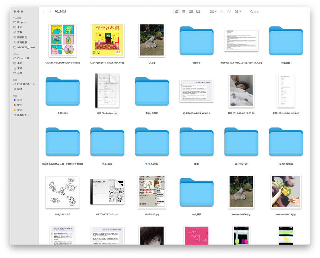This screenshot has width=320, height=258.
Task: Switch to gallery view
Action: (x=198, y=12)
